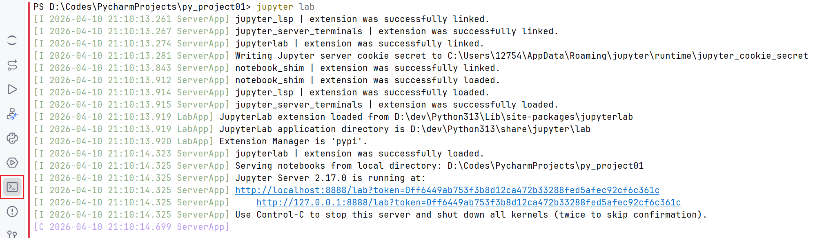Open the Run tool window
This screenshot has width=824, height=238.
12,89
